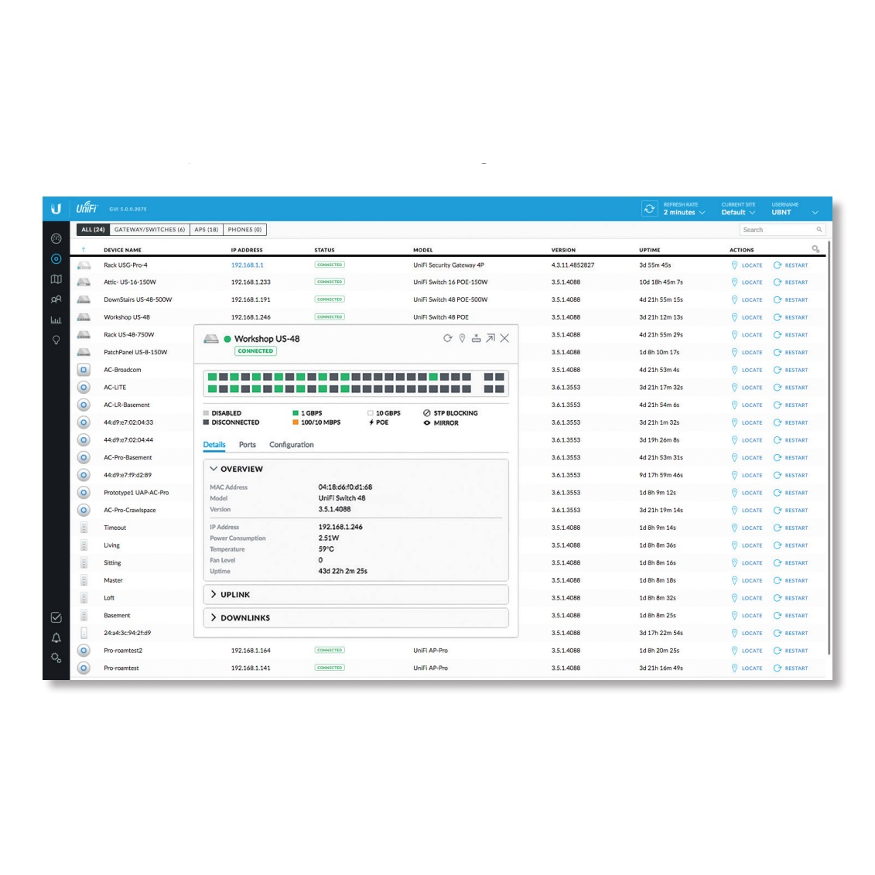
Task: Select the AC-LR-Basement device name
Action: tap(127, 405)
